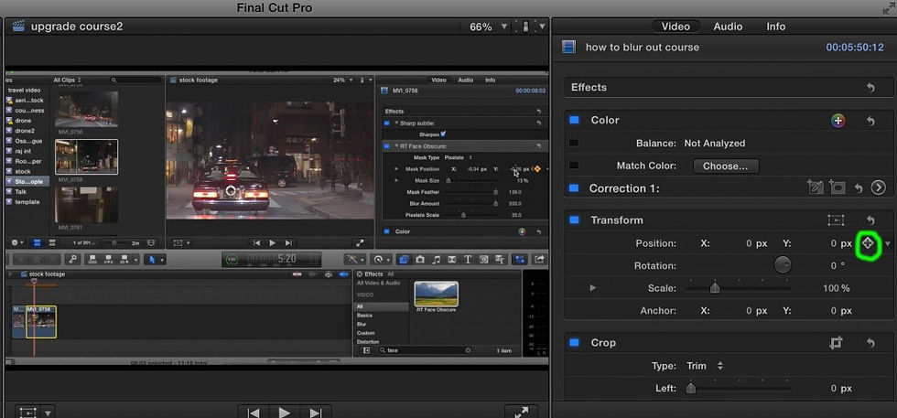Open the viewer options arrow right of the display switch
This screenshot has width=897, height=418.
coord(542,27)
